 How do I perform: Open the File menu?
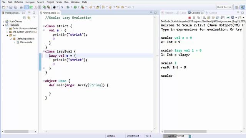click(3, 2)
